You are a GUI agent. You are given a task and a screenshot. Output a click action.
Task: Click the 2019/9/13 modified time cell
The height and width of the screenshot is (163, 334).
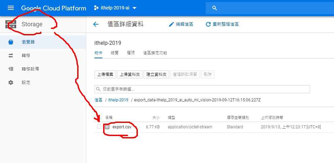(291, 127)
